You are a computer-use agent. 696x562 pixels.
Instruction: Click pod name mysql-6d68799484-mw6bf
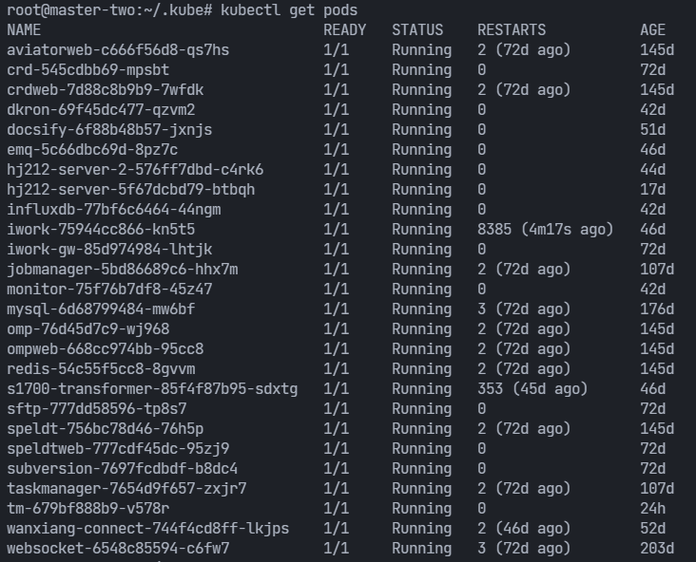tap(101, 309)
